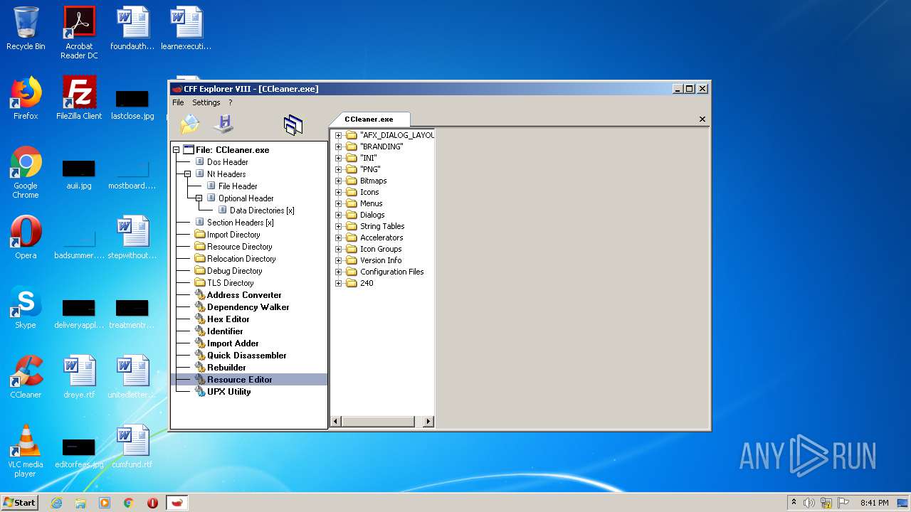
Task: Open UPX Utility tool
Action: [228, 392]
